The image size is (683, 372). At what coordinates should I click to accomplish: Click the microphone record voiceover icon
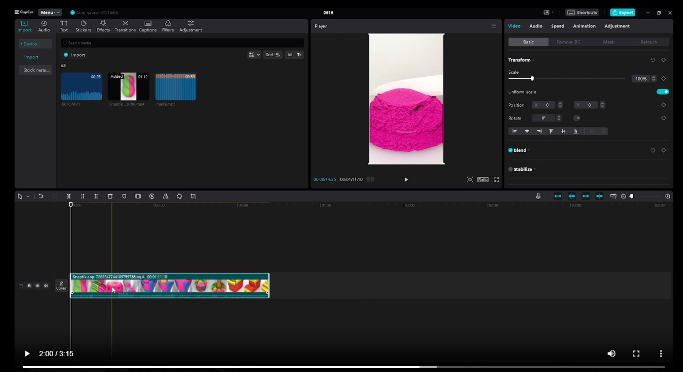tap(538, 196)
